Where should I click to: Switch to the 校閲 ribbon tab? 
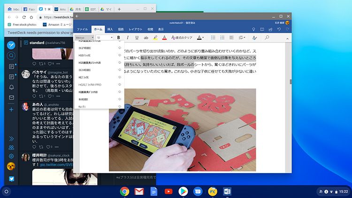coord(150,30)
